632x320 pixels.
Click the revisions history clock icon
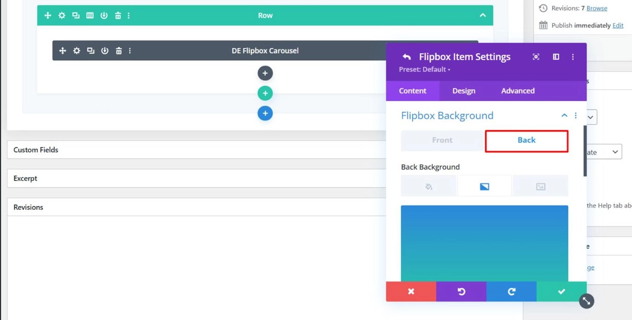point(543,8)
